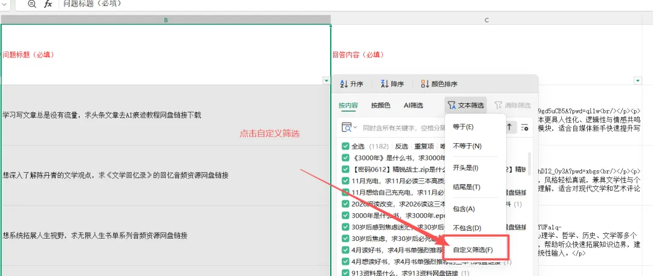Click the filter list vertical scrollbar
This screenshot has height=276, width=653.
point(529,164)
